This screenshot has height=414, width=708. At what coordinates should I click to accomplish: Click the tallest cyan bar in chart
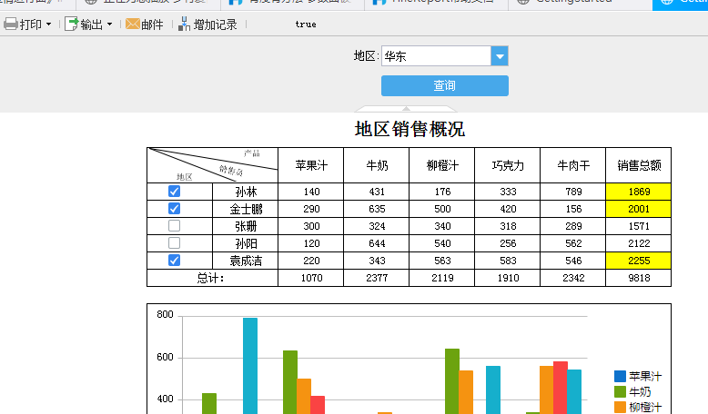pyautogui.click(x=250, y=366)
